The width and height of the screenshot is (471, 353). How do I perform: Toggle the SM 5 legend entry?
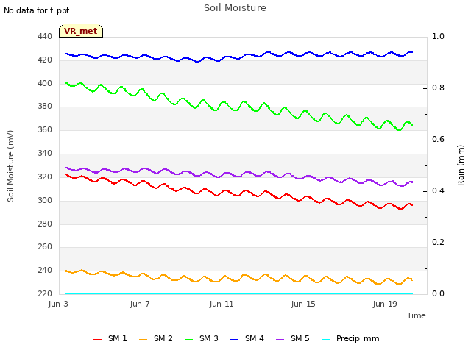point(293,338)
